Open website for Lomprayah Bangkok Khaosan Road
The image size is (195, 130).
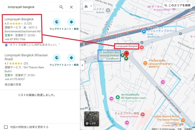click(57, 58)
